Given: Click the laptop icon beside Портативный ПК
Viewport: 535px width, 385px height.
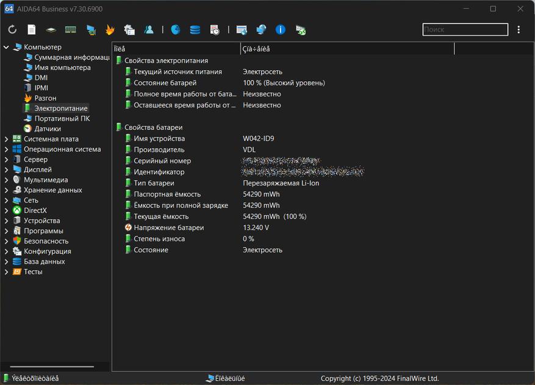Looking at the screenshot, I should point(28,118).
